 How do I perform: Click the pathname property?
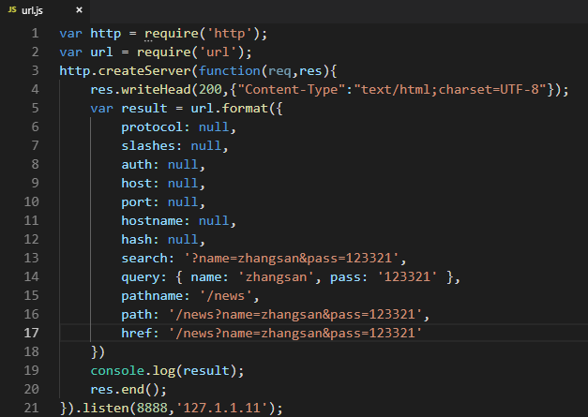pos(152,296)
